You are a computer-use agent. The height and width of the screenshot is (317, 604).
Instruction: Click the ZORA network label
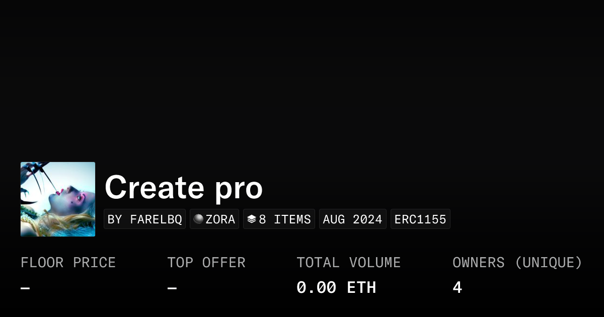pyautogui.click(x=220, y=219)
